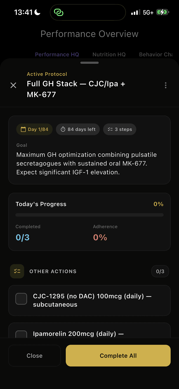This screenshot has height=389, width=179.
Task: Tap the calendar icon in Day 1/84 chip
Action: pos(23,129)
